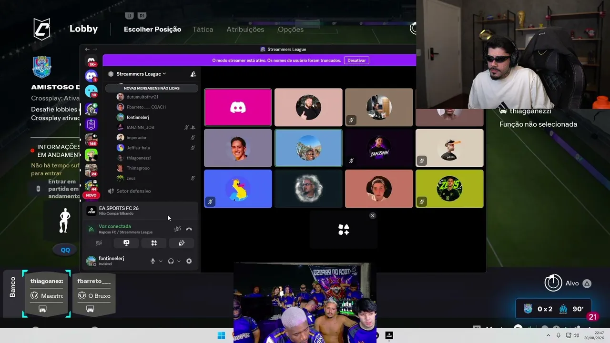610x343 pixels.
Task: Open headphone output options arrow
Action: coord(179,261)
